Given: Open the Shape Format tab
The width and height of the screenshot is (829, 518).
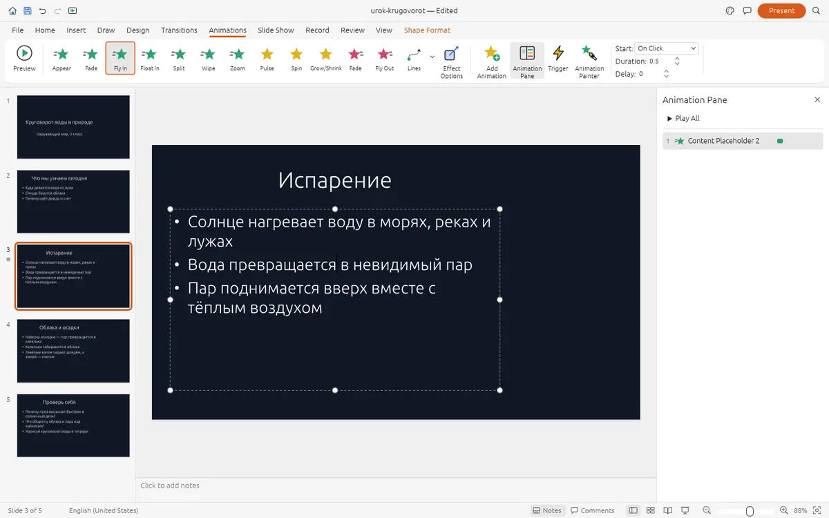Looking at the screenshot, I should click(x=427, y=30).
